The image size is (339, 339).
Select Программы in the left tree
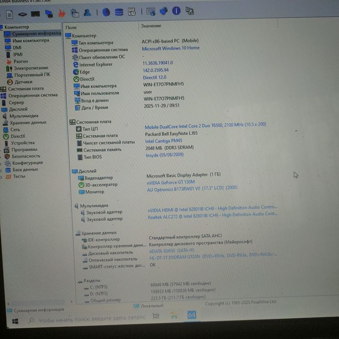tap(24, 149)
